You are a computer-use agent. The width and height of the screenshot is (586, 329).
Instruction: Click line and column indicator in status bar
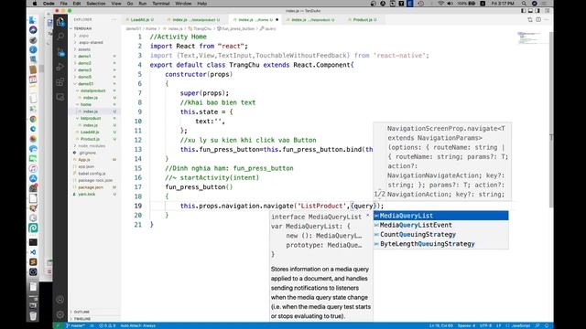pos(441,325)
